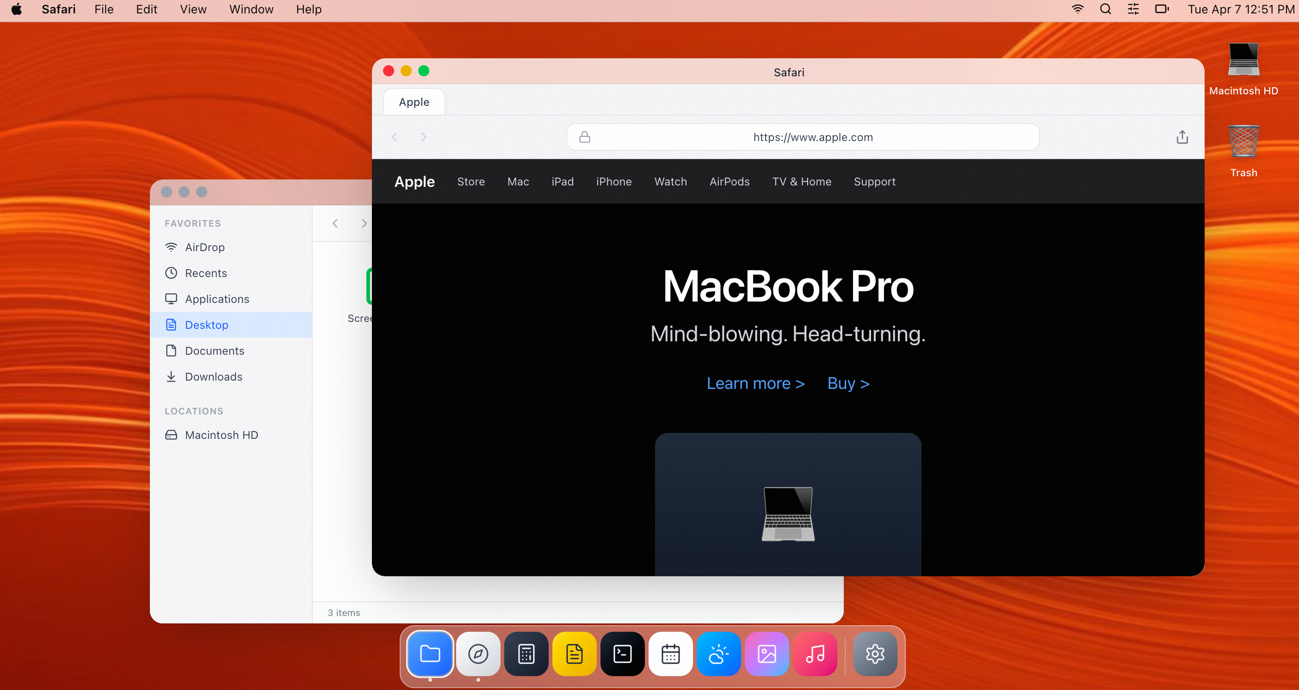The height and width of the screenshot is (690, 1299).
Task: Click the Buy link
Action: 848,383
